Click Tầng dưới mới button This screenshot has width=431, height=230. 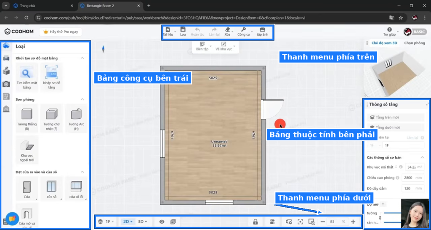[396, 127]
